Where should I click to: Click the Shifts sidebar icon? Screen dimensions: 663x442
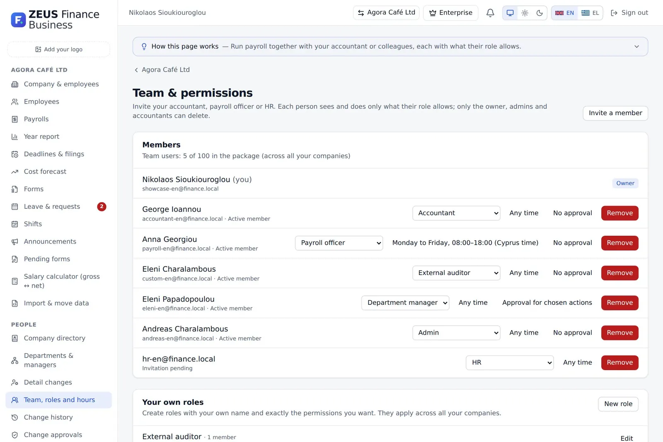tap(15, 224)
